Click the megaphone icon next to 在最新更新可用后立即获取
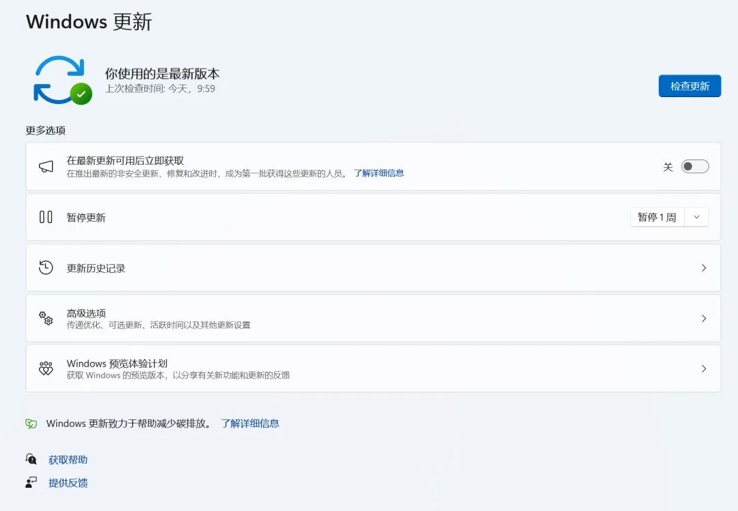The width and height of the screenshot is (738, 511). pos(46,166)
